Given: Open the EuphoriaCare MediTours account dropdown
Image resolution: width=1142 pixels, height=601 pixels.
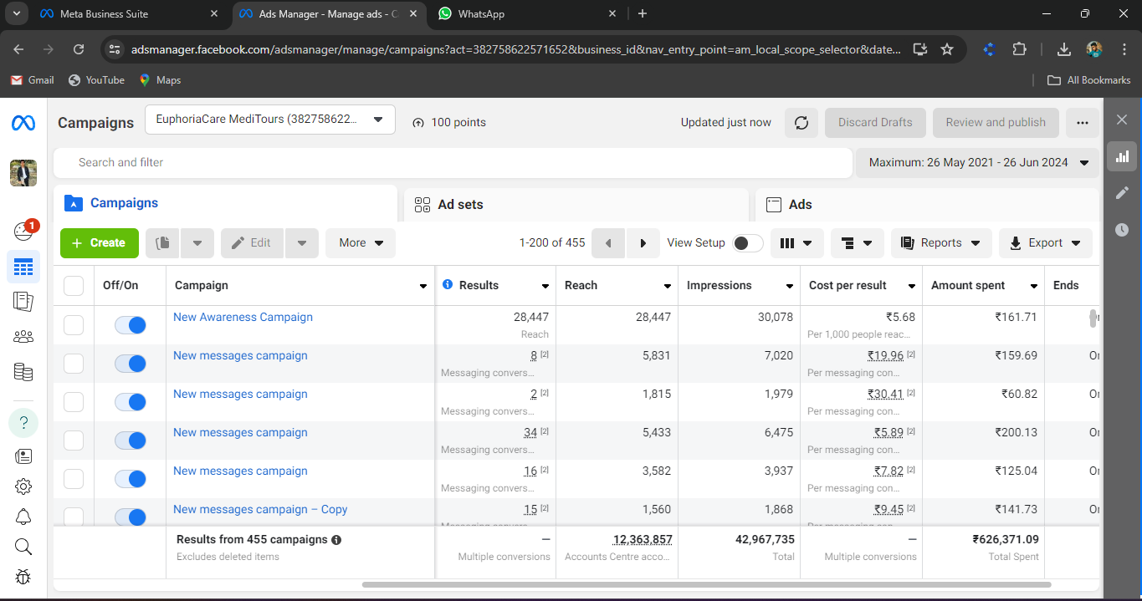Looking at the screenshot, I should (x=269, y=120).
